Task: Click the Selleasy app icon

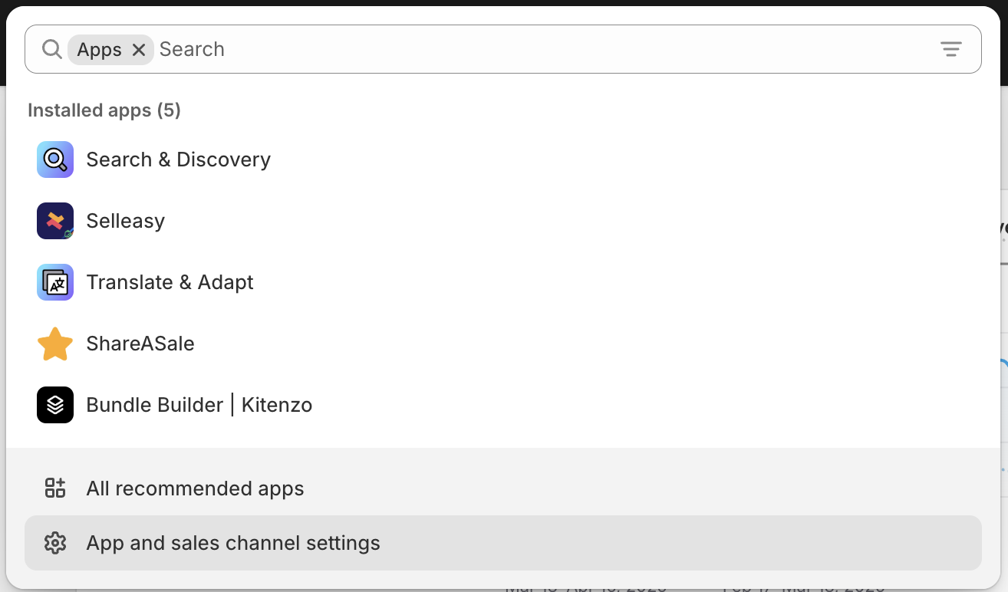Action: coord(55,221)
